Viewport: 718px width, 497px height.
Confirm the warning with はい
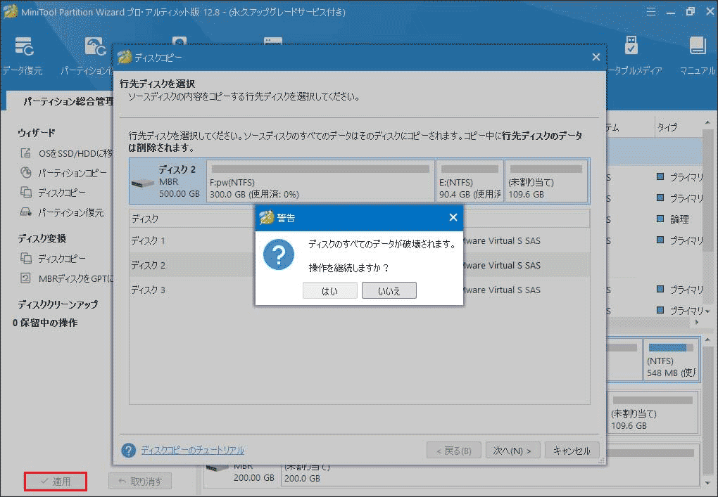pos(329,290)
